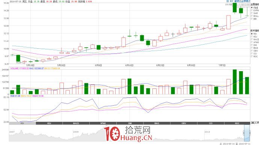Enable the SAR main-chart indicator
The image size is (259, 145).
tap(252, 13)
